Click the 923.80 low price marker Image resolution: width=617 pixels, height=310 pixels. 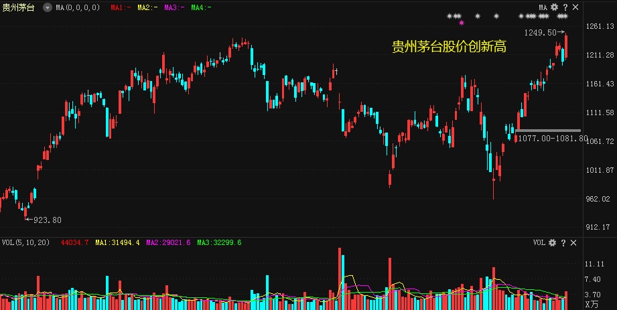coord(47,220)
